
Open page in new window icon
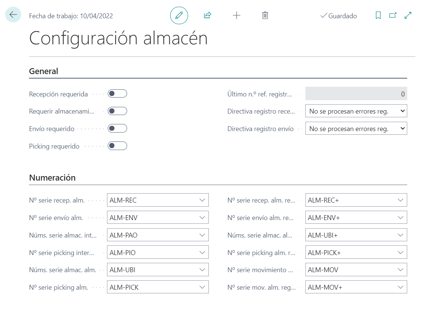(393, 15)
